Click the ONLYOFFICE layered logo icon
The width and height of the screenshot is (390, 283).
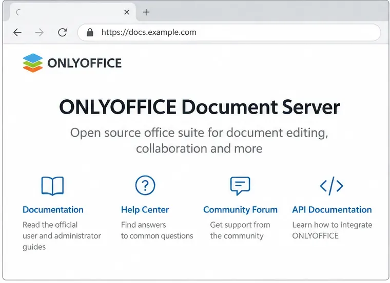pyautogui.click(x=33, y=63)
